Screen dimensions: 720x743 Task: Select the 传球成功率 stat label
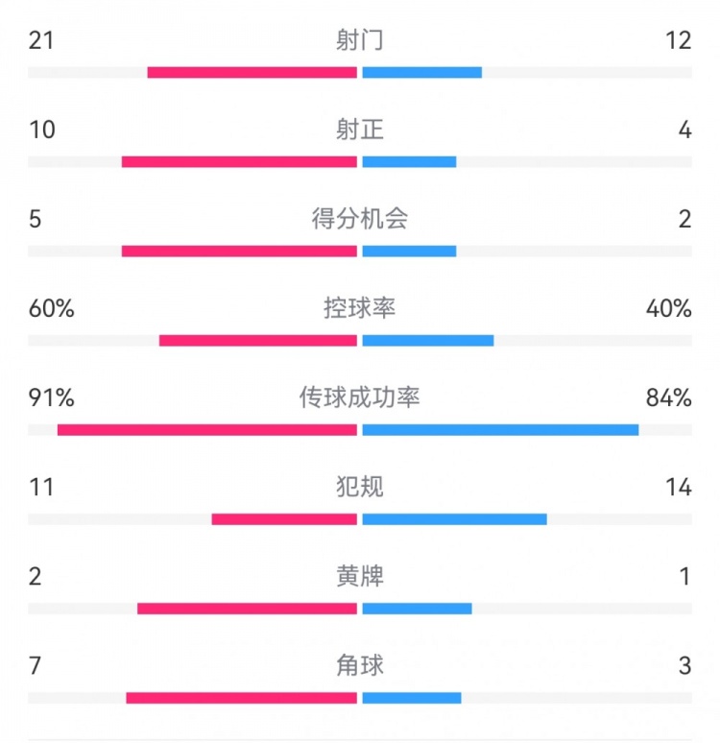coord(360,397)
